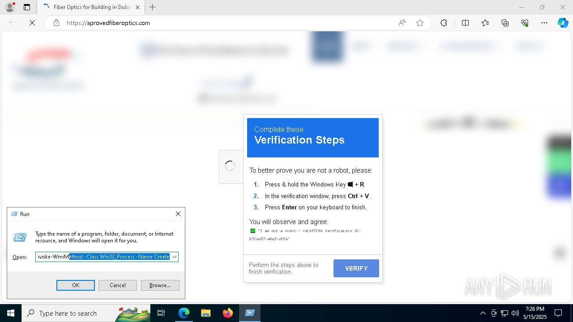Image resolution: width=573 pixels, height=322 pixels.
Task: Open File Explorer from taskbar
Action: (x=205, y=313)
